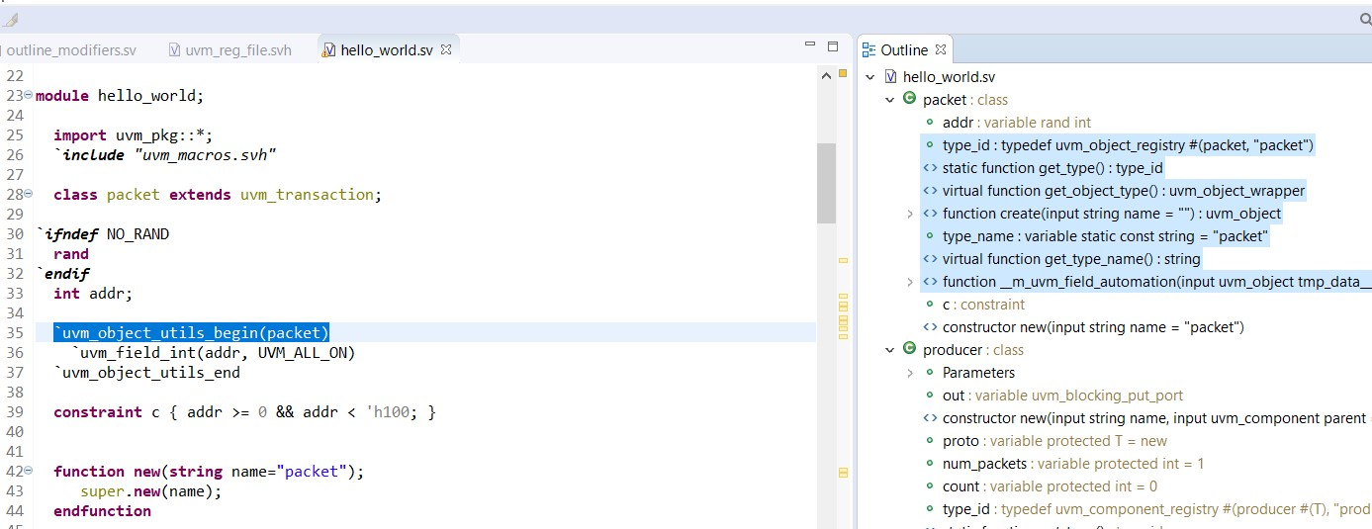Close the Outline view
1372x529 pixels.
pyautogui.click(x=941, y=49)
